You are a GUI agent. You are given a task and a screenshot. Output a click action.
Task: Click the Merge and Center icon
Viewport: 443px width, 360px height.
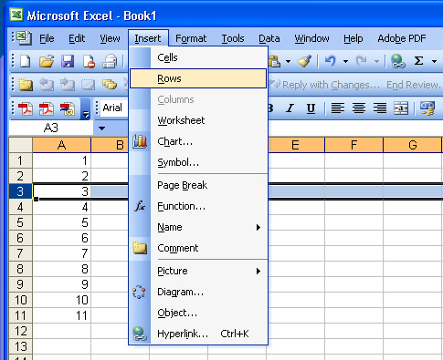click(401, 108)
